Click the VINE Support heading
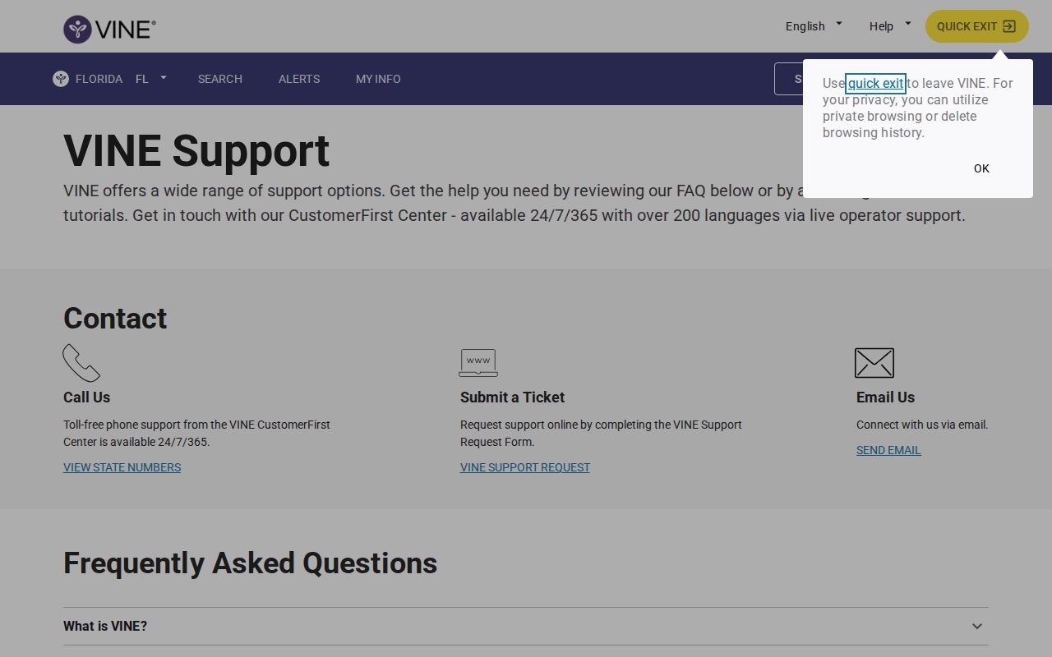The image size is (1052, 657). tap(196, 151)
